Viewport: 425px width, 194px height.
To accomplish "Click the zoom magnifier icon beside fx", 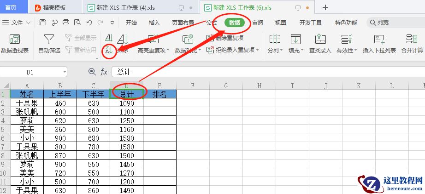I will pos(92,72).
